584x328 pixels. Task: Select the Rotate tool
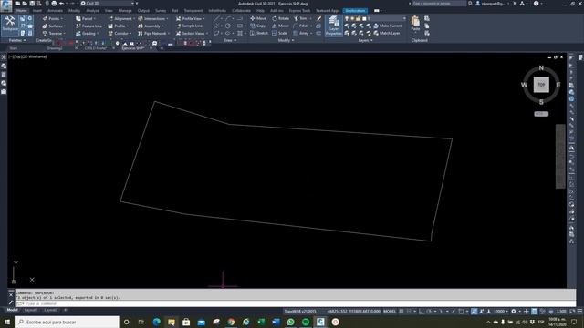point(280,18)
